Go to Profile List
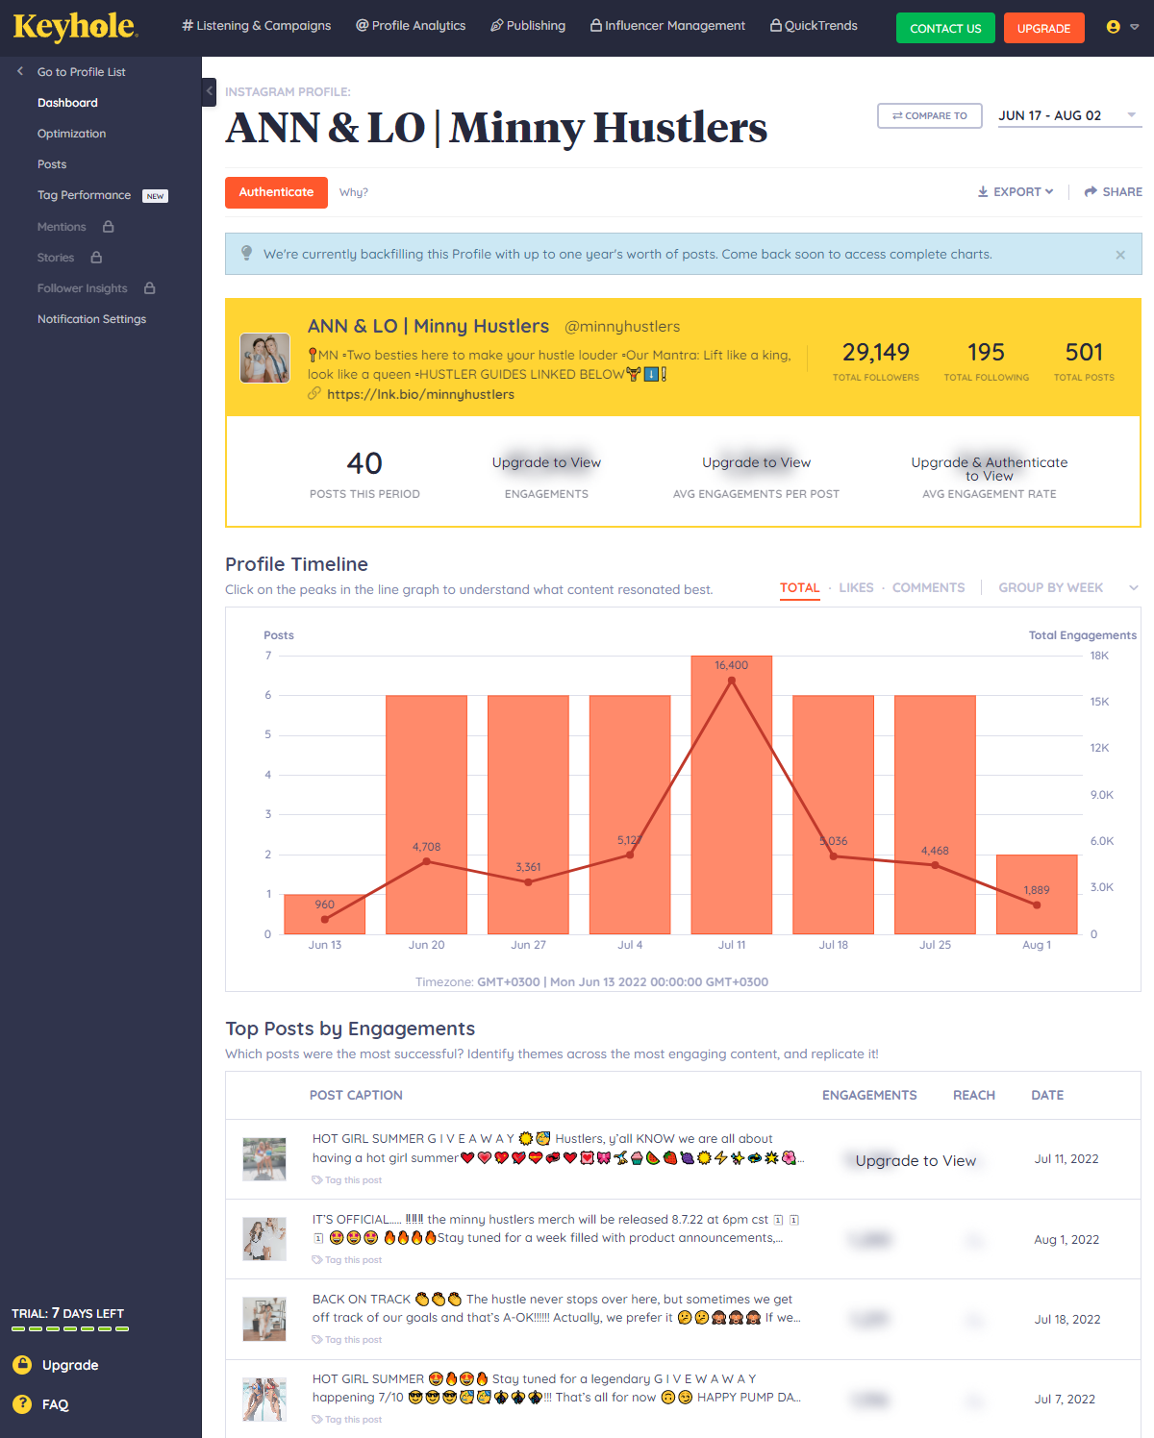Viewport: 1154px width, 1438px height. click(x=81, y=72)
